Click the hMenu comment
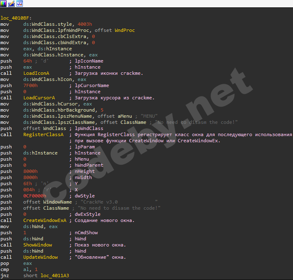 pos(82,159)
